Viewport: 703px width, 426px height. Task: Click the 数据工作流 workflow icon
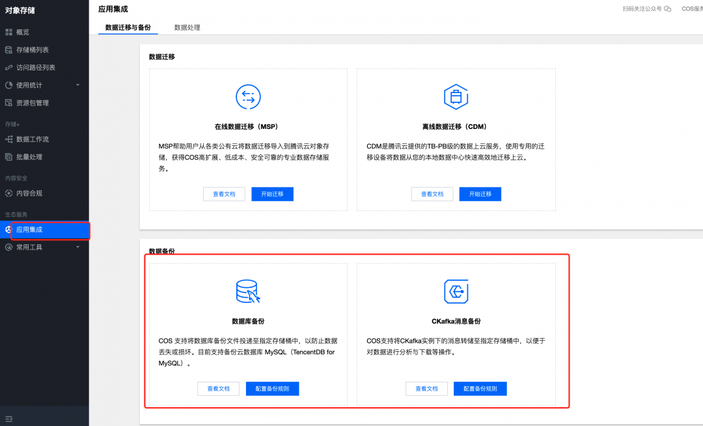(x=8, y=139)
